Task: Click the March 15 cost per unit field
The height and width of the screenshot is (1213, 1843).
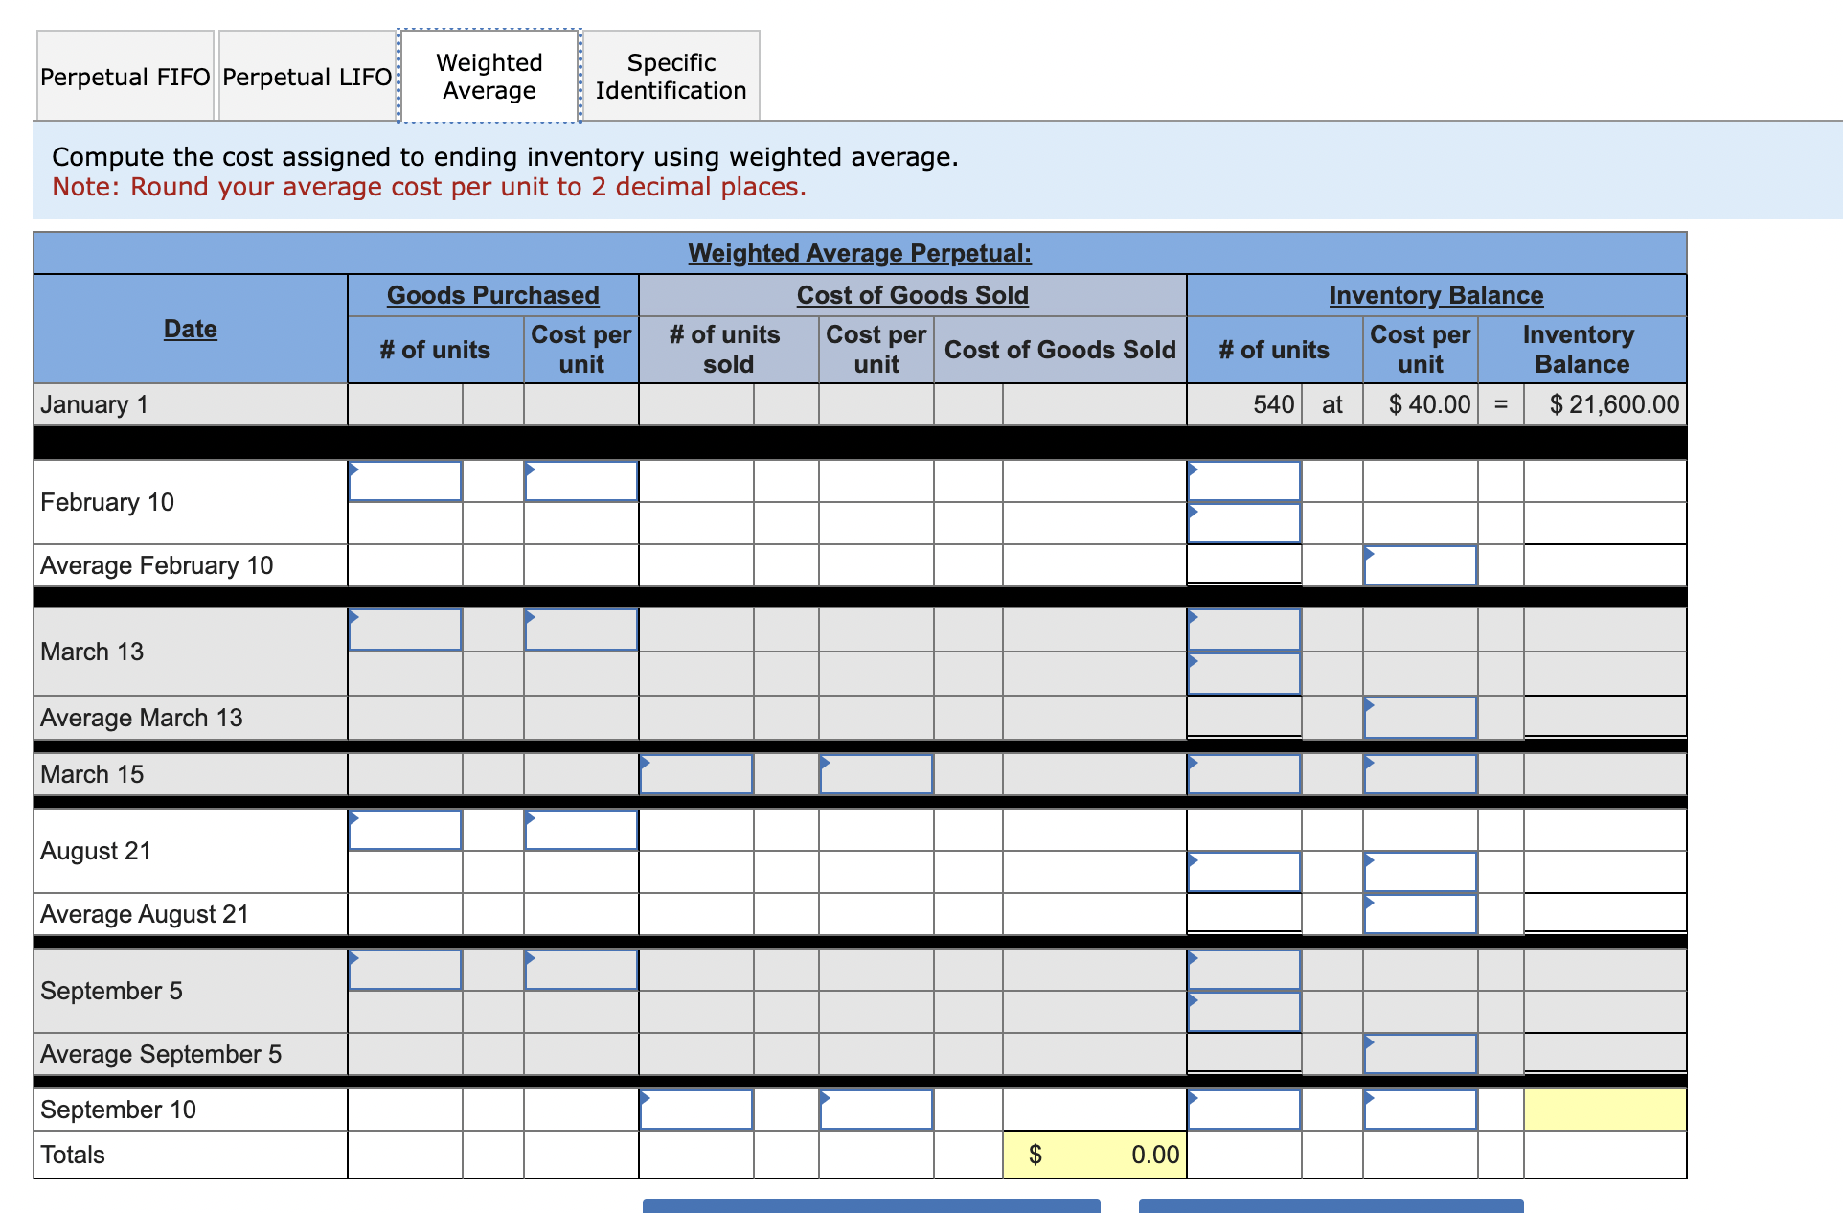Action: pos(875,773)
